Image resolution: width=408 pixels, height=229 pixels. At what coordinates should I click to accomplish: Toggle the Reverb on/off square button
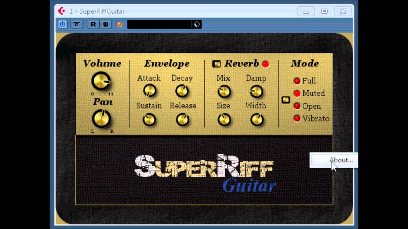pos(216,64)
